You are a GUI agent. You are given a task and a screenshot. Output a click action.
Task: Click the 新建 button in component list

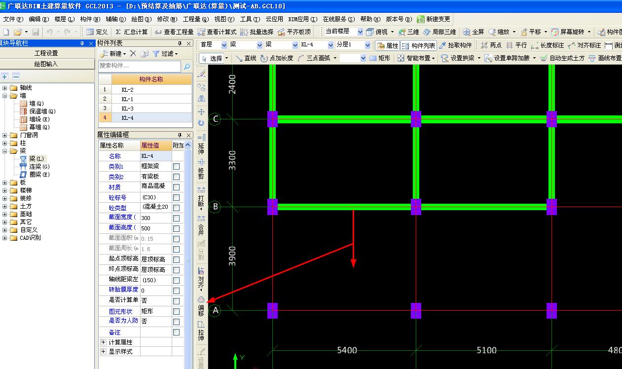coord(113,54)
